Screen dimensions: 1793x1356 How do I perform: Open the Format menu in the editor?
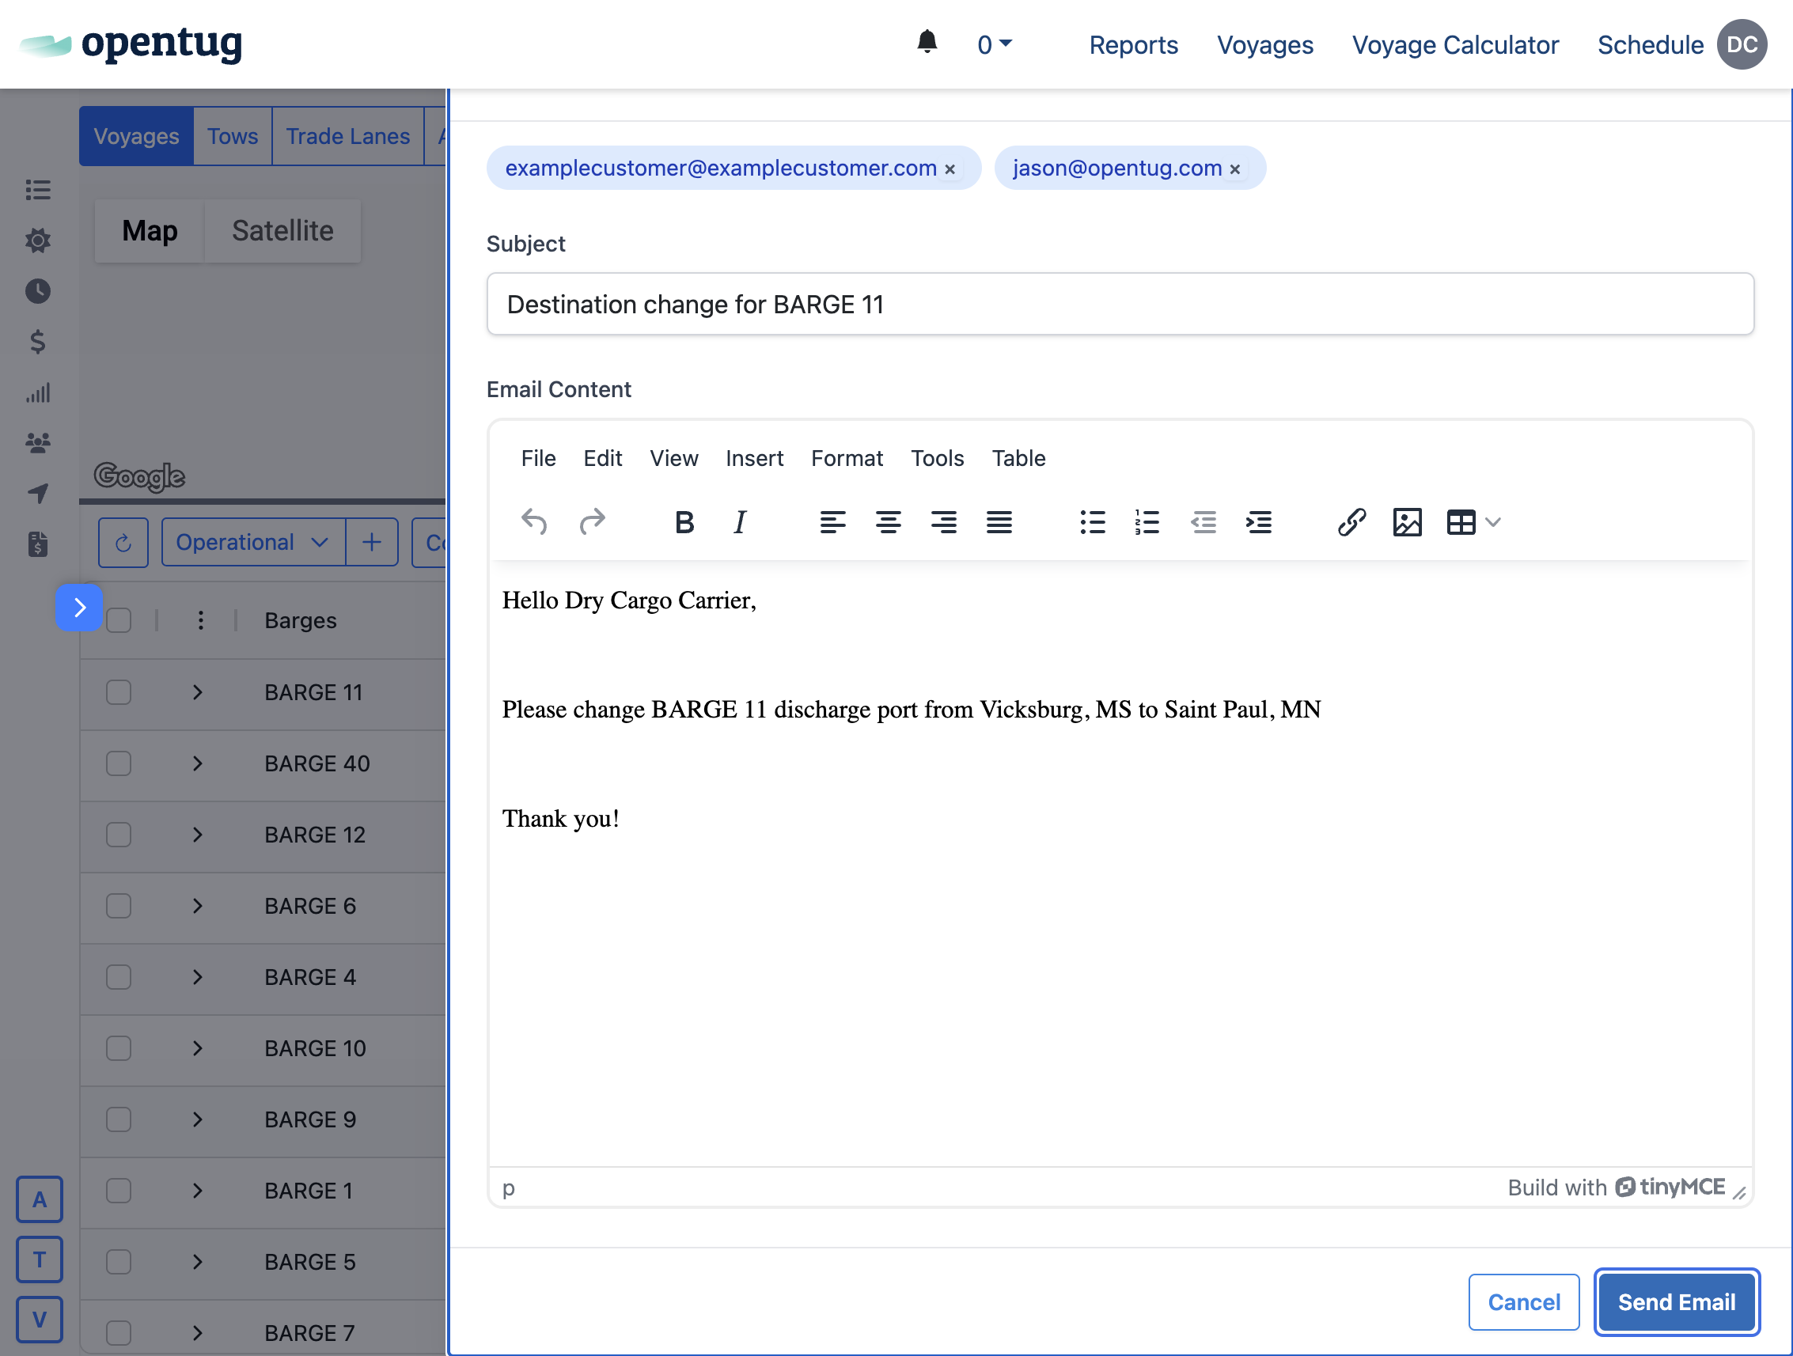[846, 458]
